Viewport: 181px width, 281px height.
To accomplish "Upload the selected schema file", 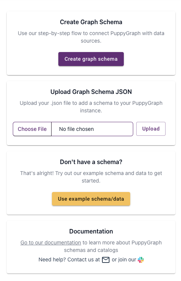I will [x=151, y=129].
